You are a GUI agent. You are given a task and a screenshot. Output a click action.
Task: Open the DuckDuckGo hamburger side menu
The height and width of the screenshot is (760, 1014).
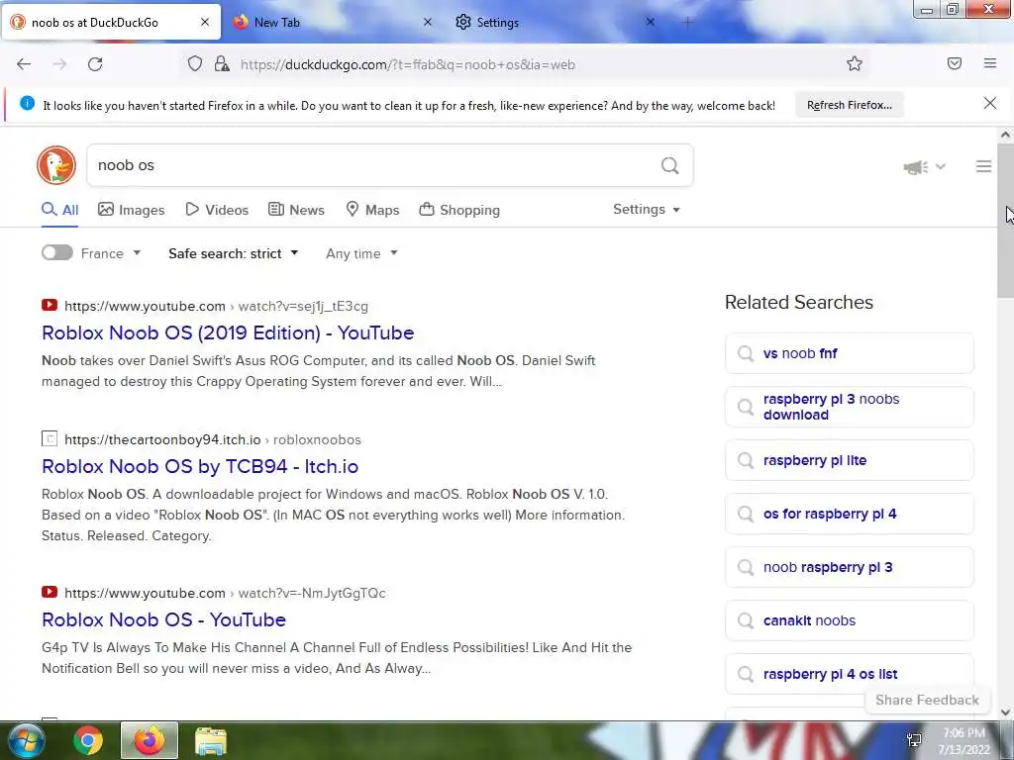tap(983, 166)
